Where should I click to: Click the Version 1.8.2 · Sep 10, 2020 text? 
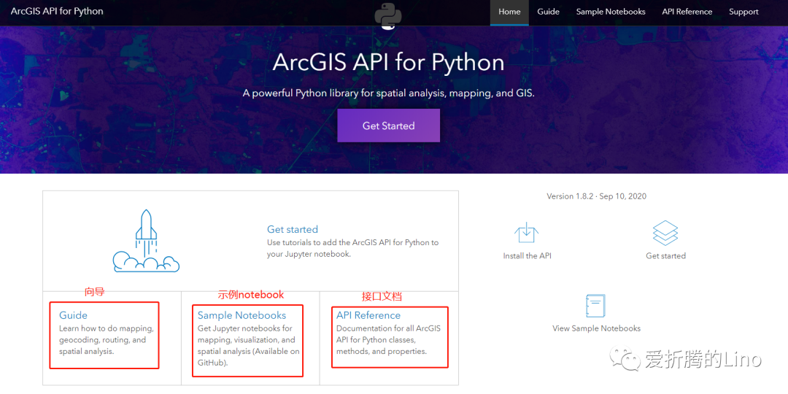pyautogui.click(x=597, y=196)
